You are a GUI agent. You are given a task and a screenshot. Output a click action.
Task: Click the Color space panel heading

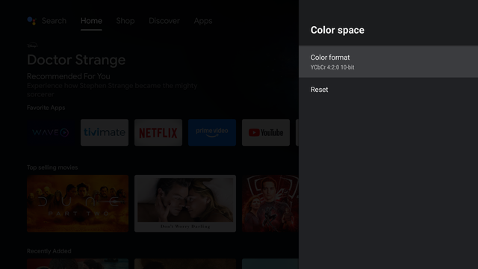tap(338, 30)
